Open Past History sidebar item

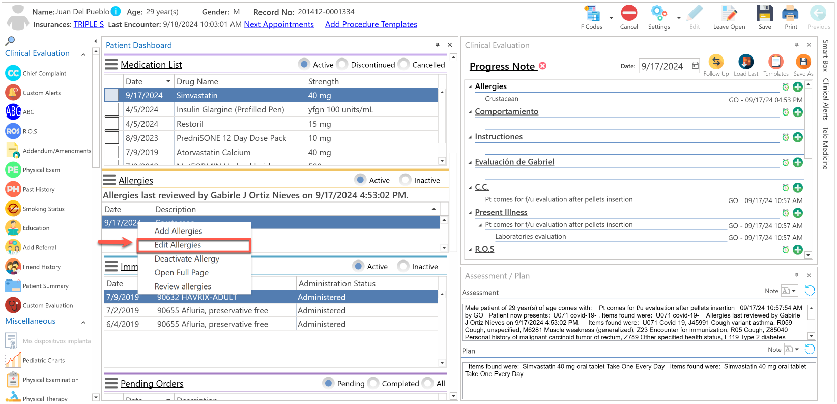coord(31,189)
